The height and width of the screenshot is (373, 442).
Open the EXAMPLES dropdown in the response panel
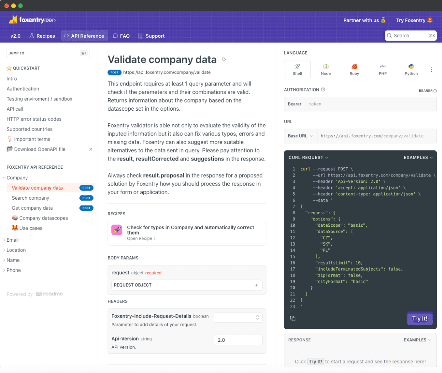[417, 340]
